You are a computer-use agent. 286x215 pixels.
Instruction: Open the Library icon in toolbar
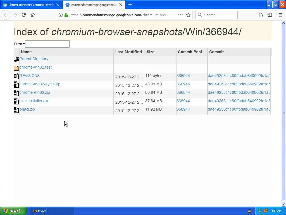pyautogui.click(x=261, y=15)
